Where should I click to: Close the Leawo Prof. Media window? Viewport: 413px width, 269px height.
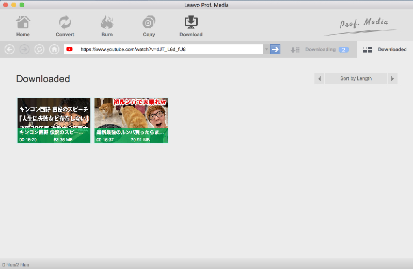[x=6, y=5]
